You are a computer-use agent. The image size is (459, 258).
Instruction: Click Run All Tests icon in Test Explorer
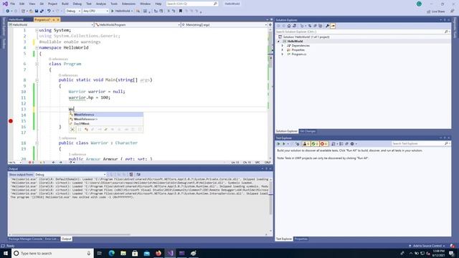[278, 143]
